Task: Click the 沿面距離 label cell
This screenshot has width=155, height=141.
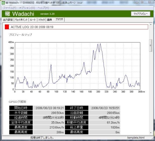Action: [77, 113]
